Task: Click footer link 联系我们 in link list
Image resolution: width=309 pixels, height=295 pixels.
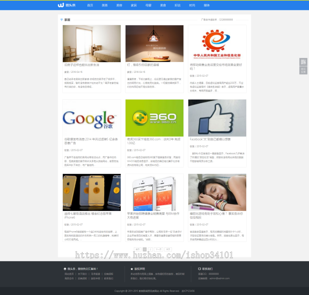Action: [108, 279]
